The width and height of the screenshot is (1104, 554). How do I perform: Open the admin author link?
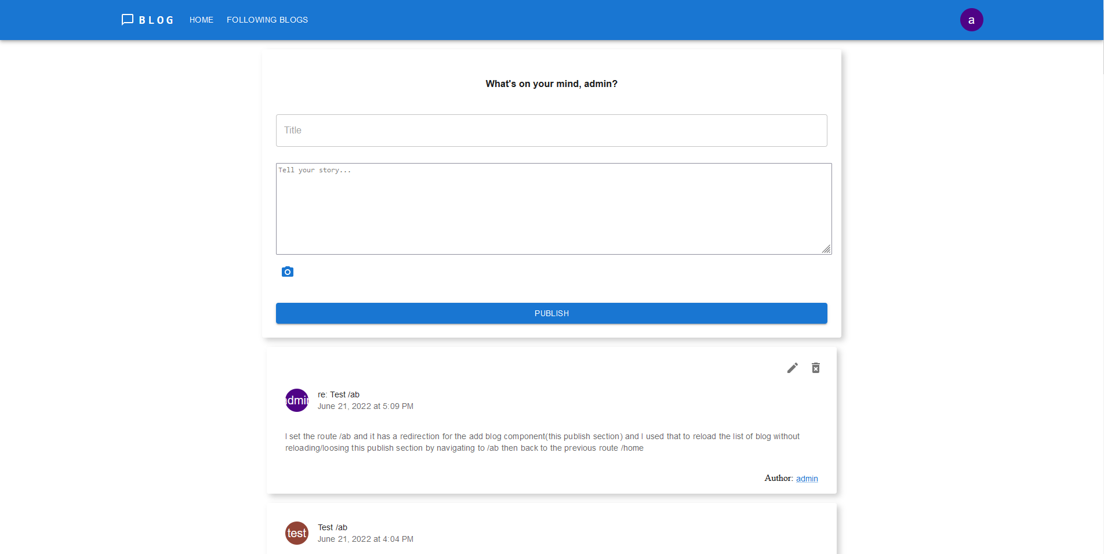807,479
